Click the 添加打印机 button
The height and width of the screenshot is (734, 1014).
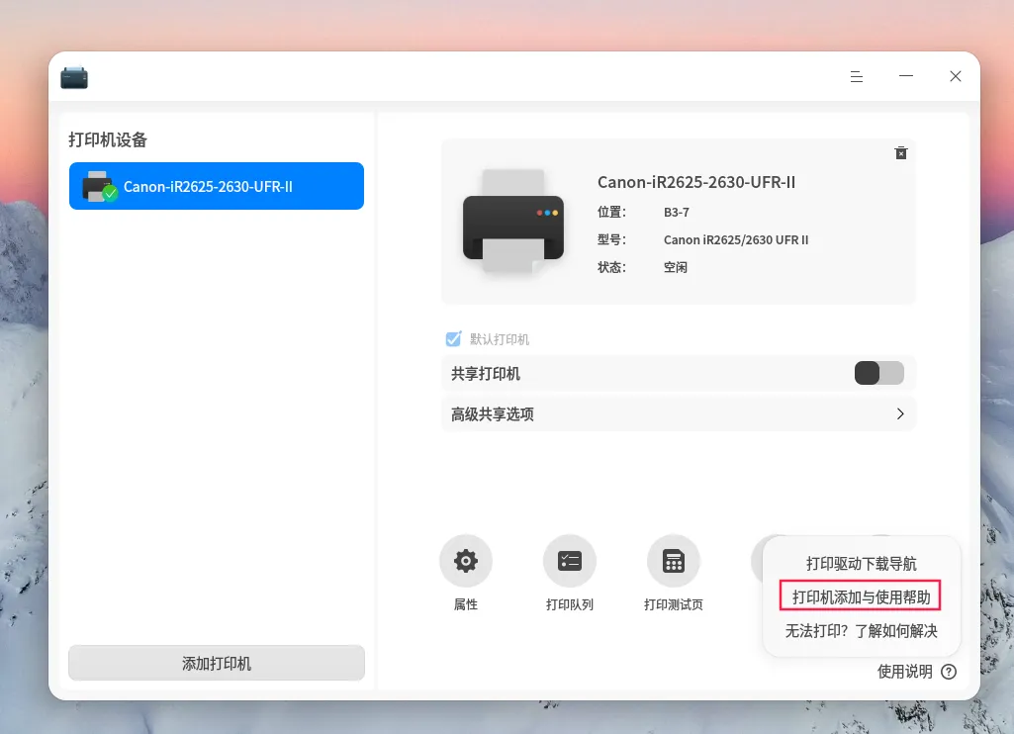point(217,663)
